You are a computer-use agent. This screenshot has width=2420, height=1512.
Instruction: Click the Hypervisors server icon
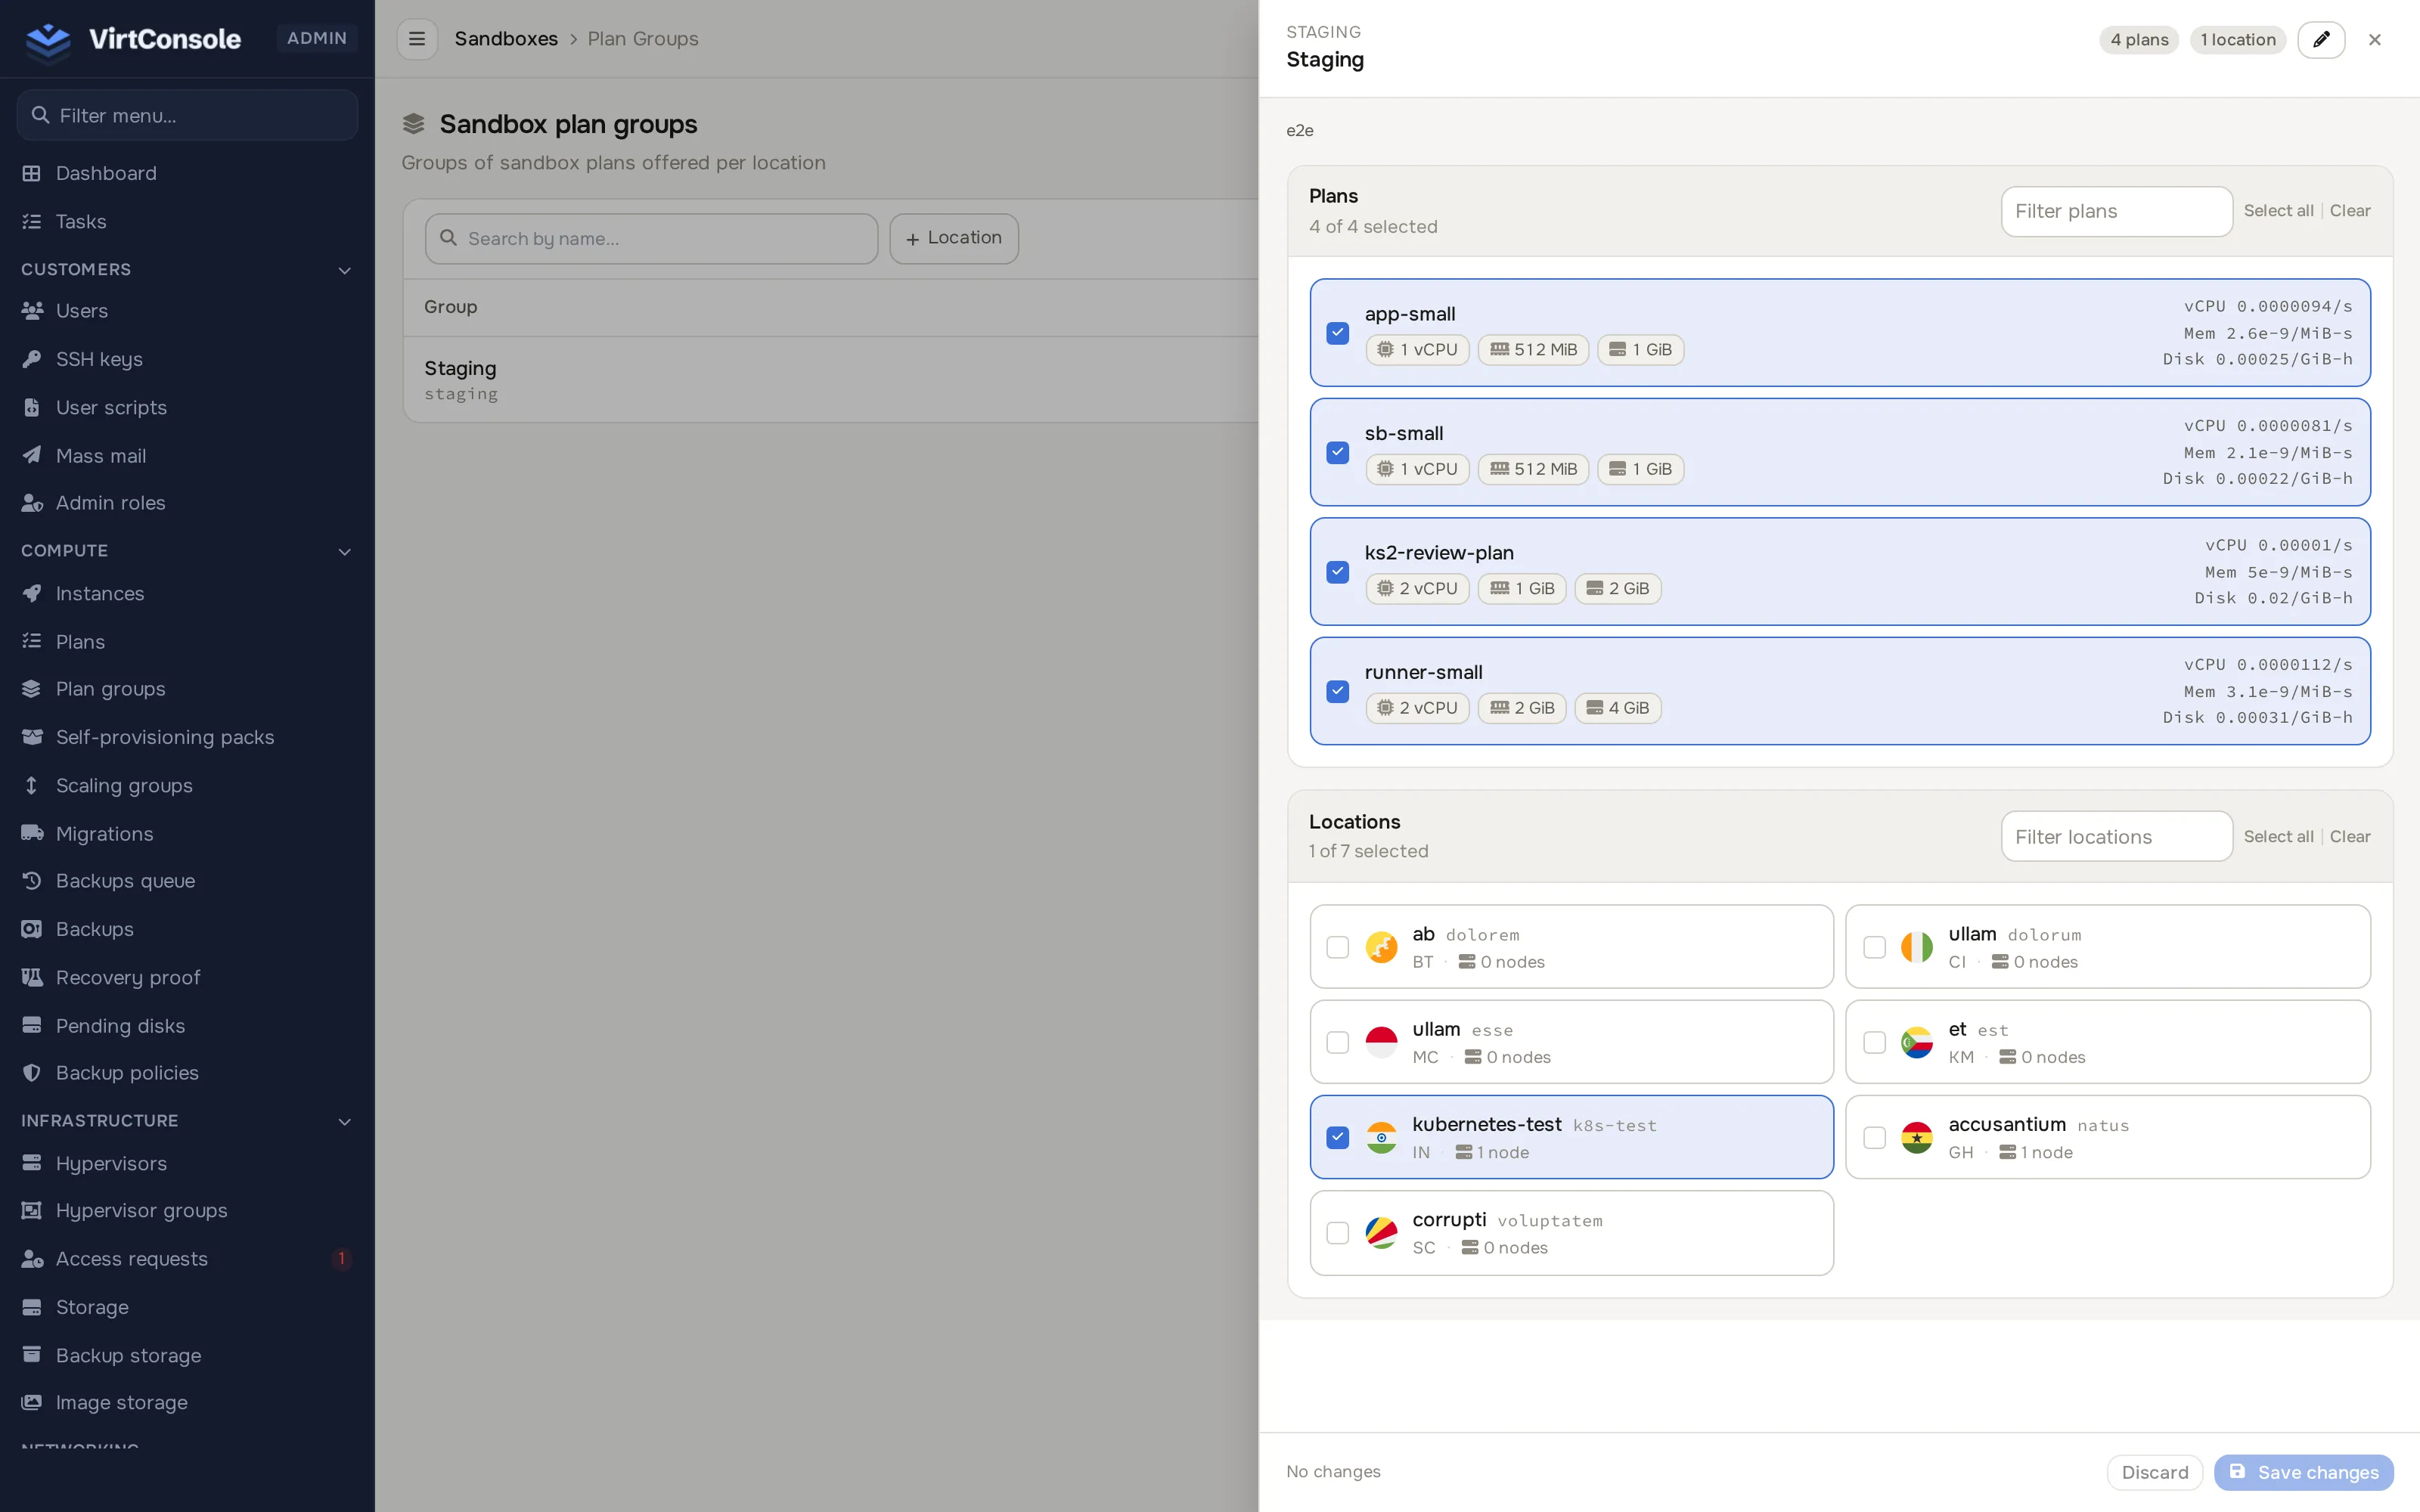pyautogui.click(x=32, y=1163)
